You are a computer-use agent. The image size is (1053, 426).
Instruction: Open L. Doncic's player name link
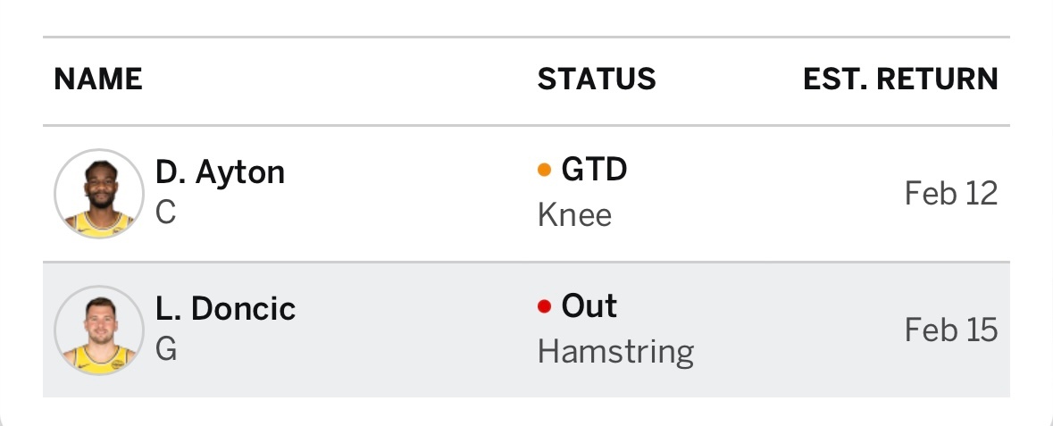click(x=225, y=309)
